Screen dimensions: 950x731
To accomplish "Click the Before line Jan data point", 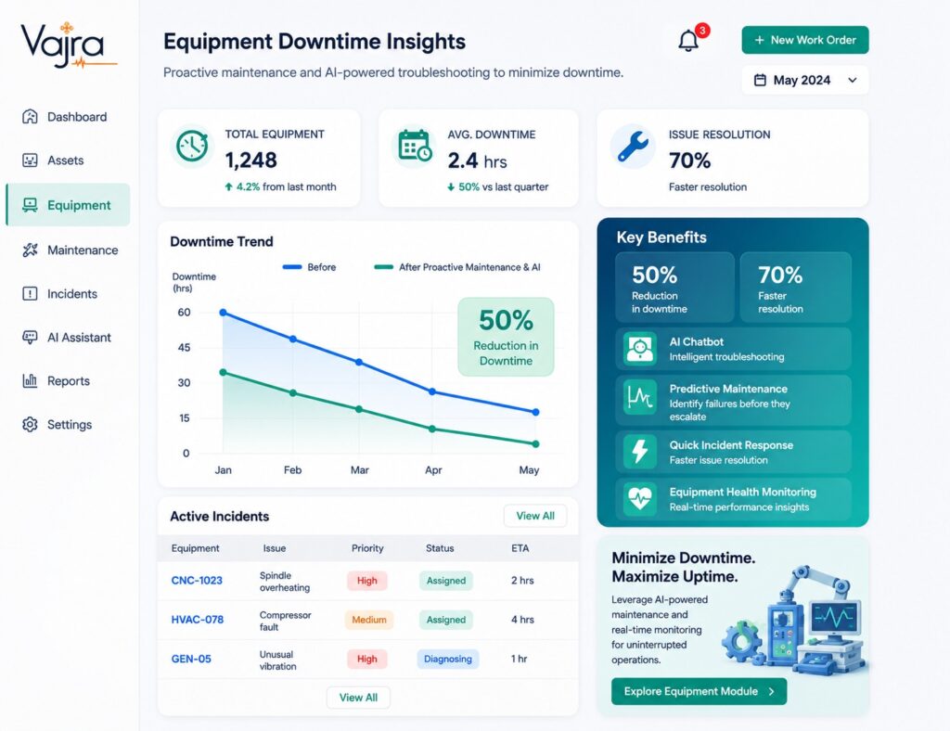I will [223, 313].
